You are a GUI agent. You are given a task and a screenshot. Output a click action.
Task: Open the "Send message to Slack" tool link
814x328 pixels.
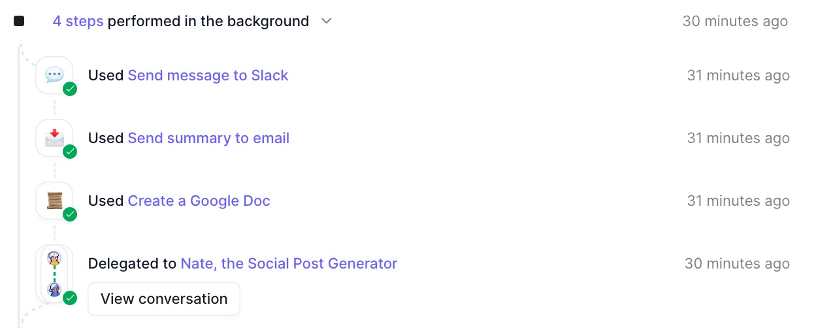(x=208, y=75)
